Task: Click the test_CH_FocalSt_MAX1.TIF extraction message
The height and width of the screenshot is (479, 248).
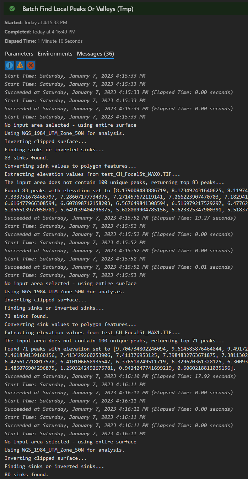Action: (92, 332)
